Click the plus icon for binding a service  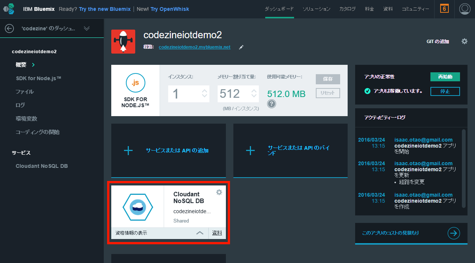[250, 151]
